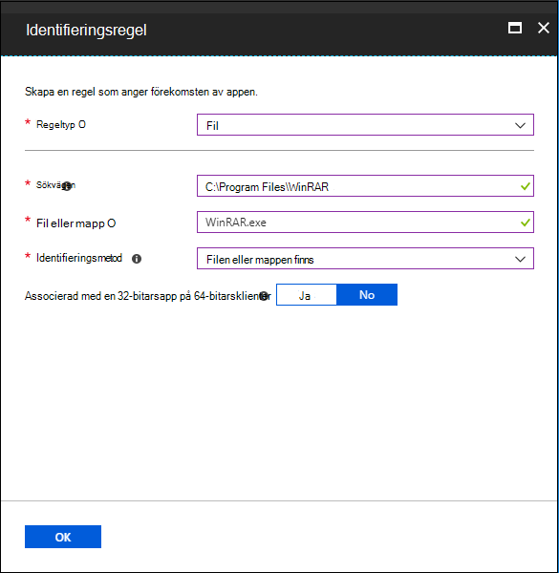Viewport: 559px width, 573px height.
Task: Click into the WinRAR.exe file name field
Action: tap(365, 223)
